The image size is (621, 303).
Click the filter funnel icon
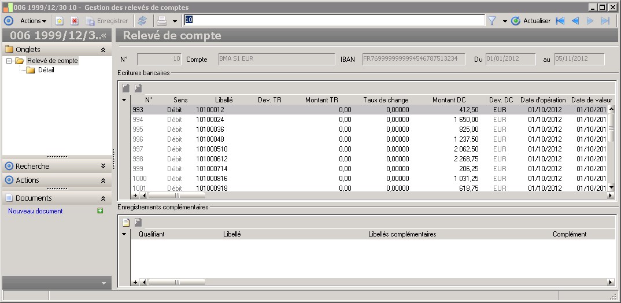point(492,21)
